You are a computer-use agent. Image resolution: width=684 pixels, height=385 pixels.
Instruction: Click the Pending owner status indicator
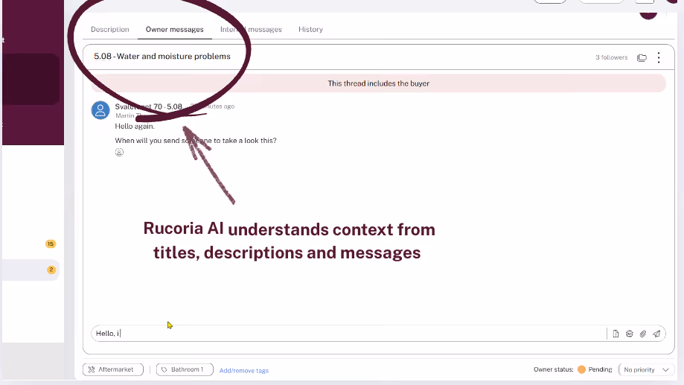(x=595, y=369)
